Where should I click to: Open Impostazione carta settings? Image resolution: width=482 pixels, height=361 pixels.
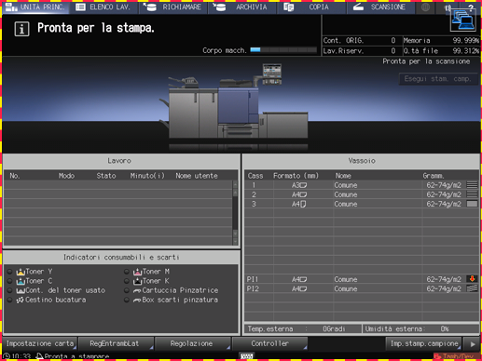(x=40, y=343)
